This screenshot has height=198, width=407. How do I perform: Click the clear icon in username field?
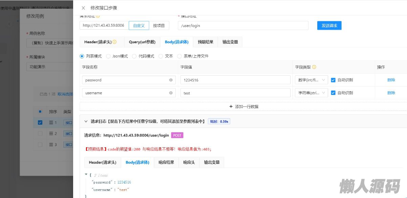pos(171,93)
